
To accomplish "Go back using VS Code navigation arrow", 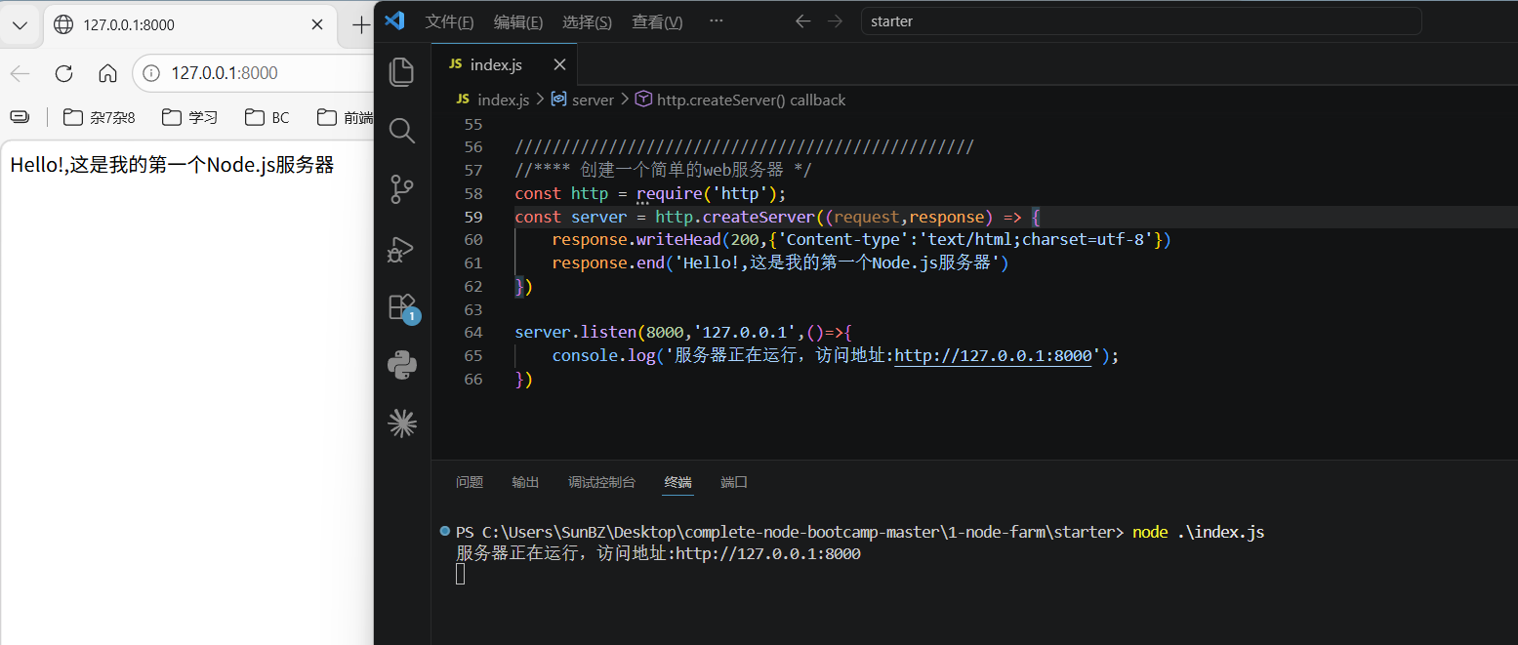I will point(803,21).
